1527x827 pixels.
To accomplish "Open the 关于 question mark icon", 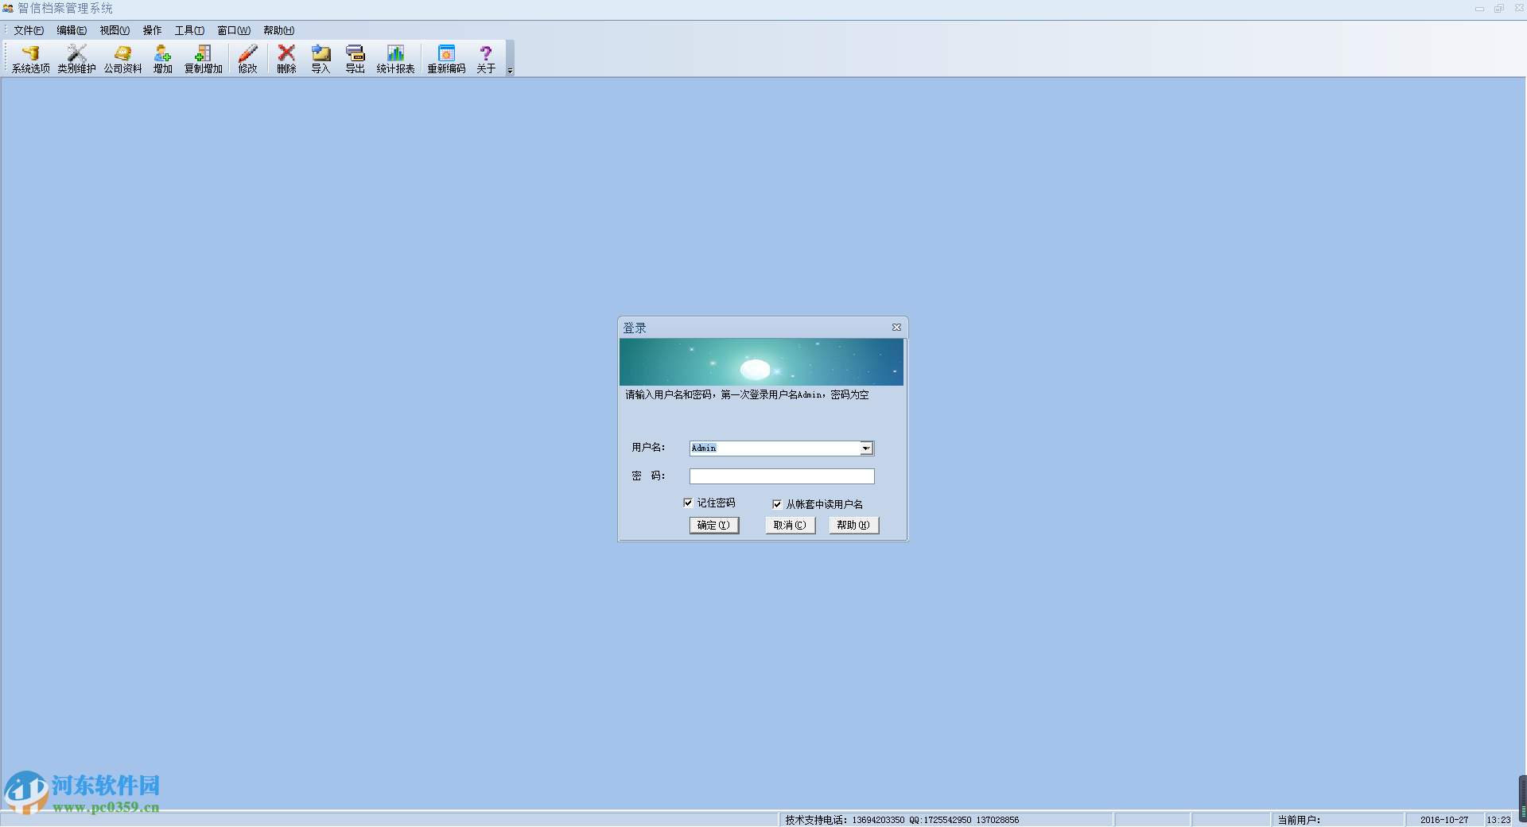I will 486,59.
